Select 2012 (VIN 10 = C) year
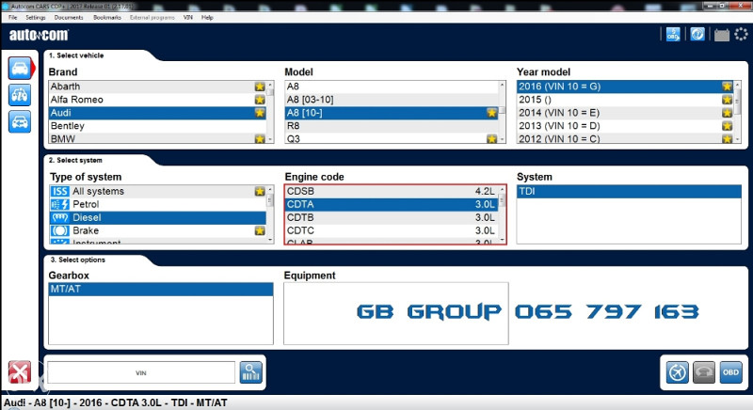Viewport: 753px width, 410px height. [x=625, y=138]
